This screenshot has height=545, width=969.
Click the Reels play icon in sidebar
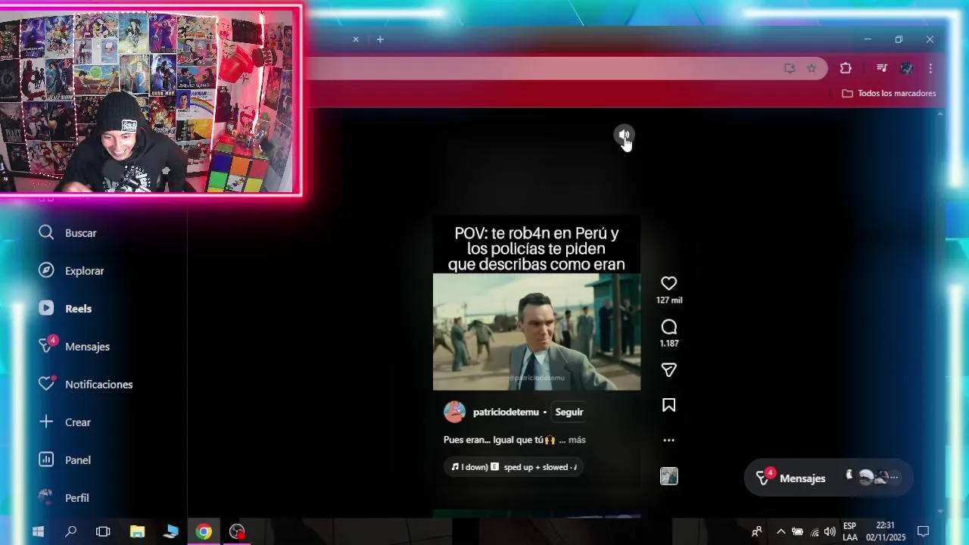coord(46,308)
